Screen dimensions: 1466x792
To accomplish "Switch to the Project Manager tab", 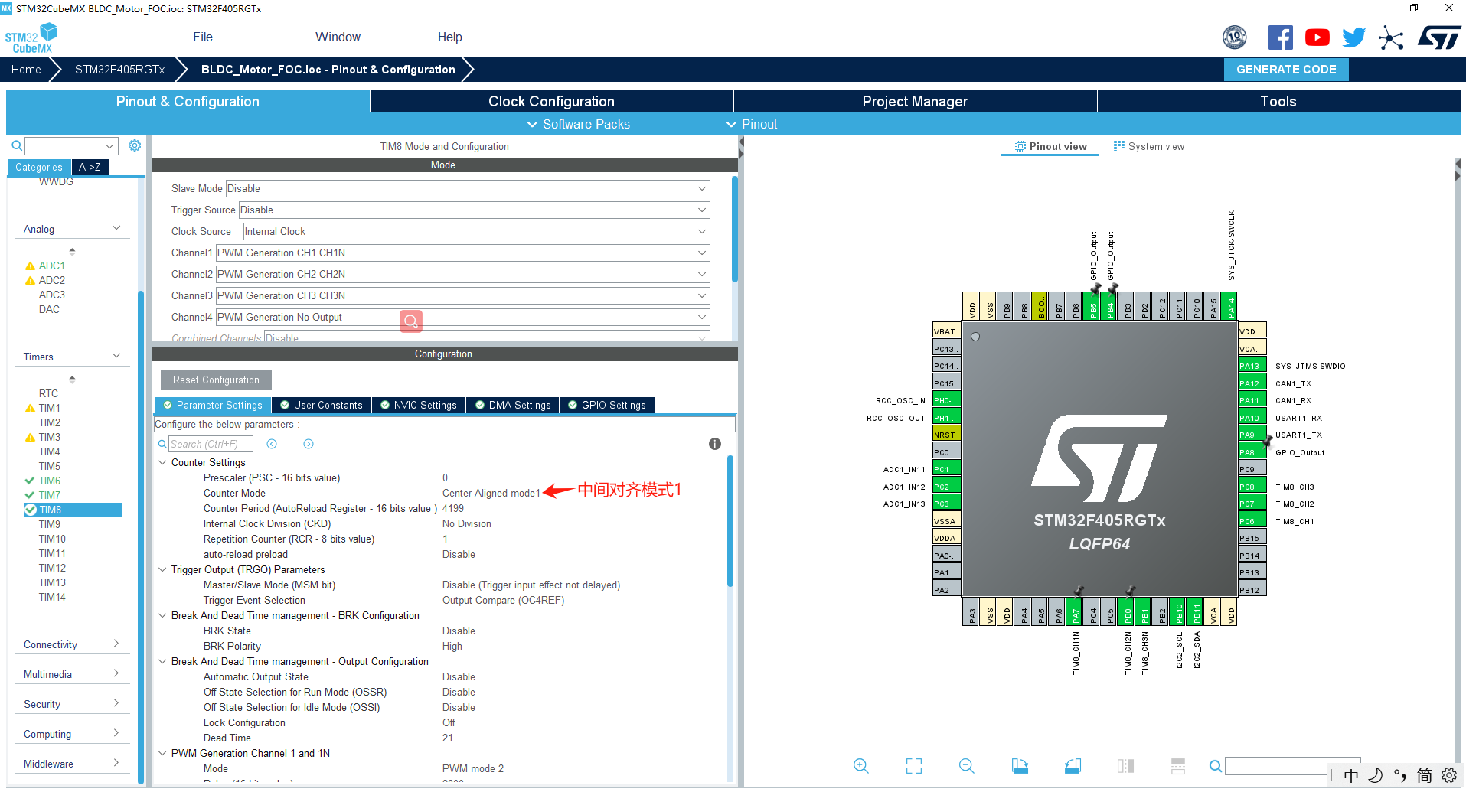I will 915,101.
